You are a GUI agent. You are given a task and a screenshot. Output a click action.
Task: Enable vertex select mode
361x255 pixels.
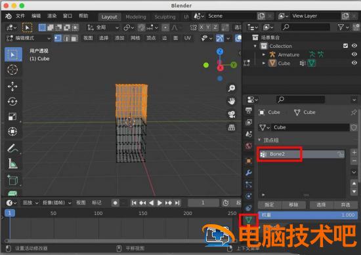pyautogui.click(x=58, y=38)
